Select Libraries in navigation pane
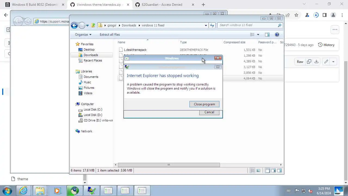The width and height of the screenshot is (348, 196). coord(86,71)
